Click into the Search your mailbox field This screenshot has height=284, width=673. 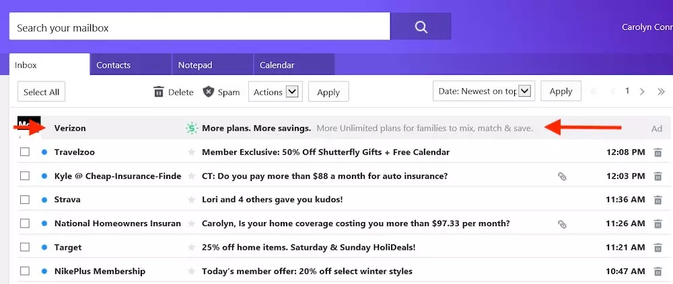[200, 27]
